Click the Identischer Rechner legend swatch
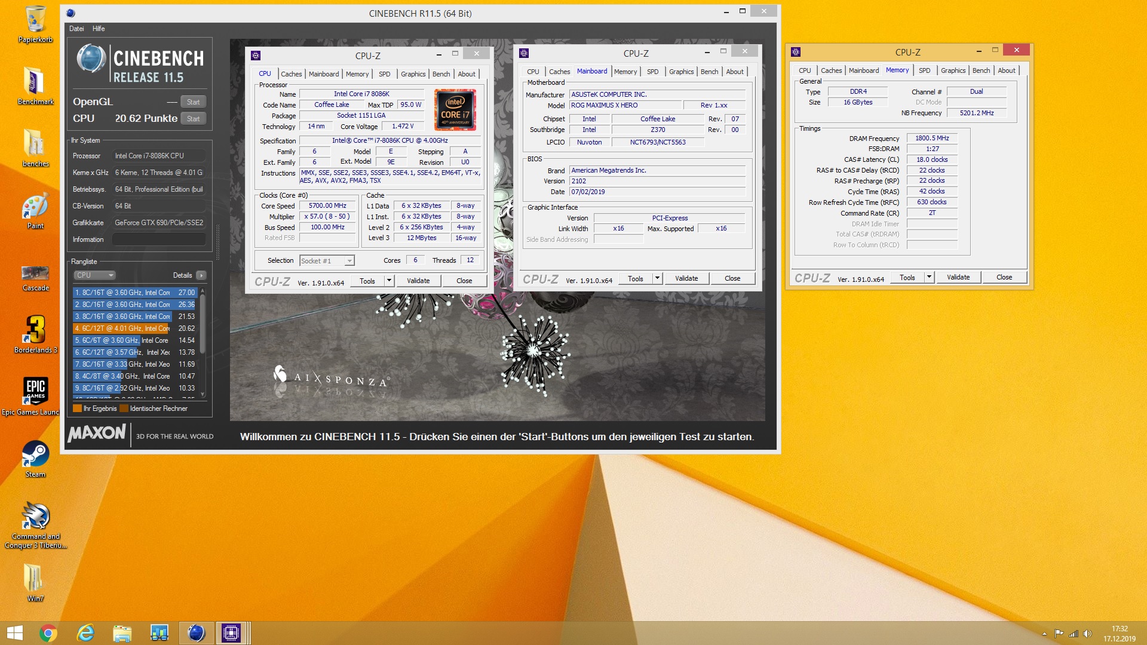 pyautogui.click(x=124, y=408)
